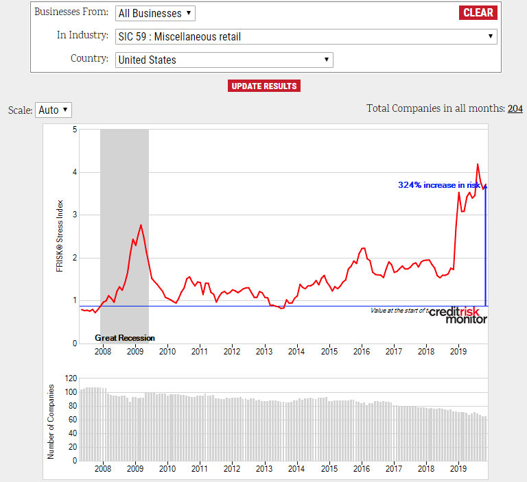Click the 5 label on stress index y-axis
This screenshot has width=527, height=482.
click(x=75, y=130)
